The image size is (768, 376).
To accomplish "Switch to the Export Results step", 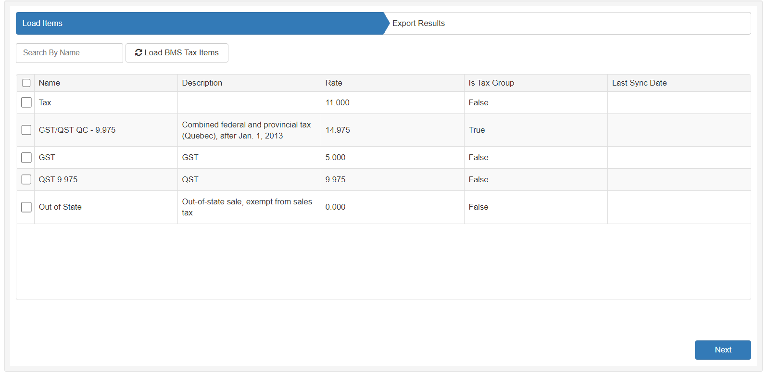I will [418, 24].
